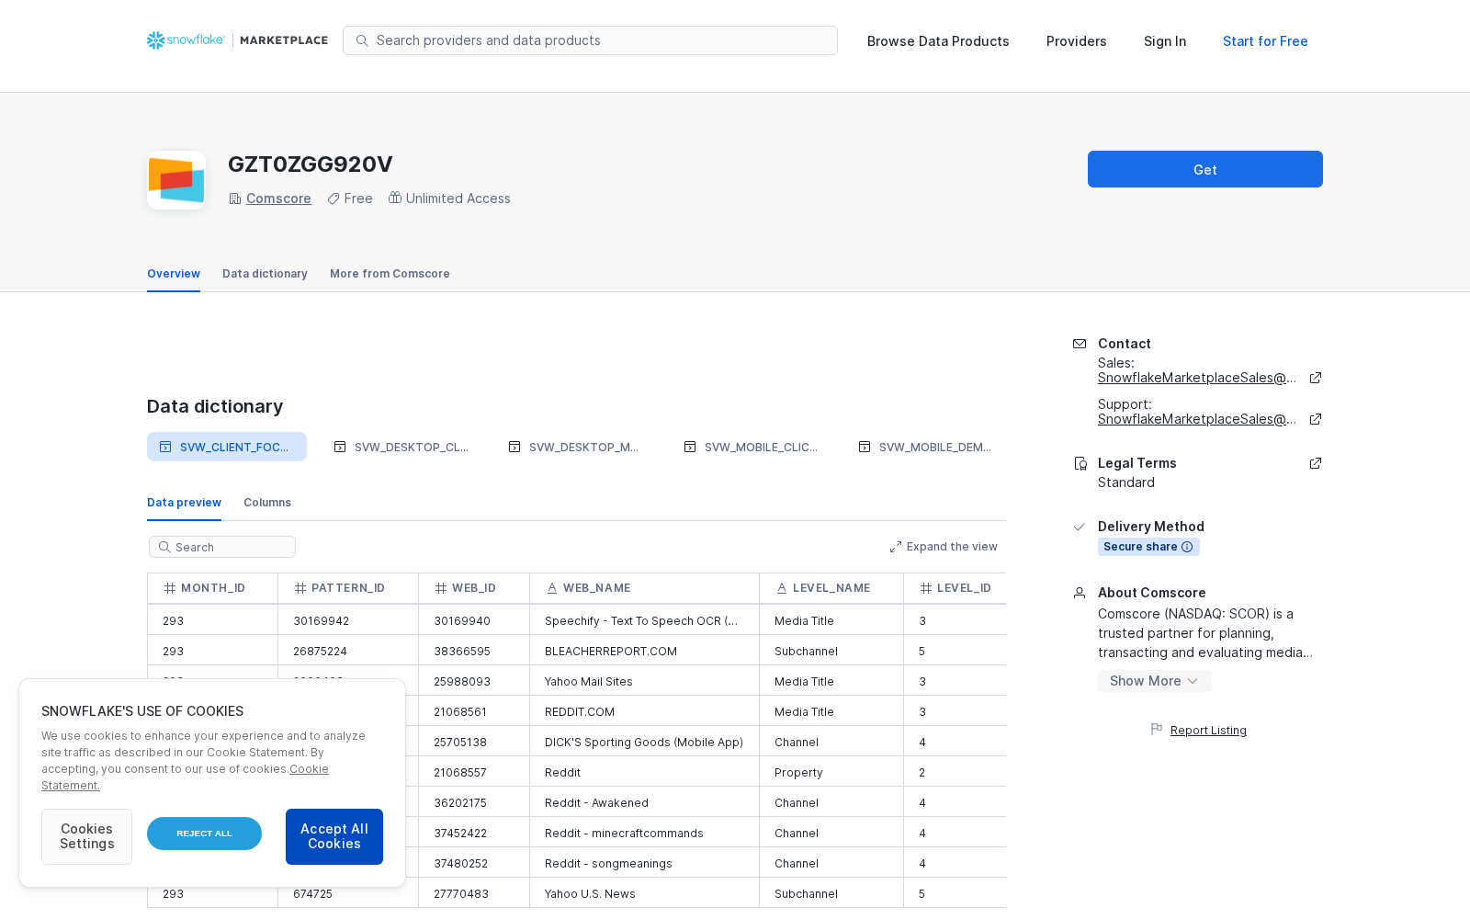Click the blue Get button
The image size is (1470, 919).
pyautogui.click(x=1205, y=169)
